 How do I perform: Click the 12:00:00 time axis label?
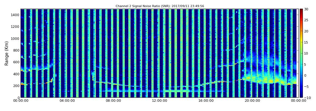coord(159,101)
